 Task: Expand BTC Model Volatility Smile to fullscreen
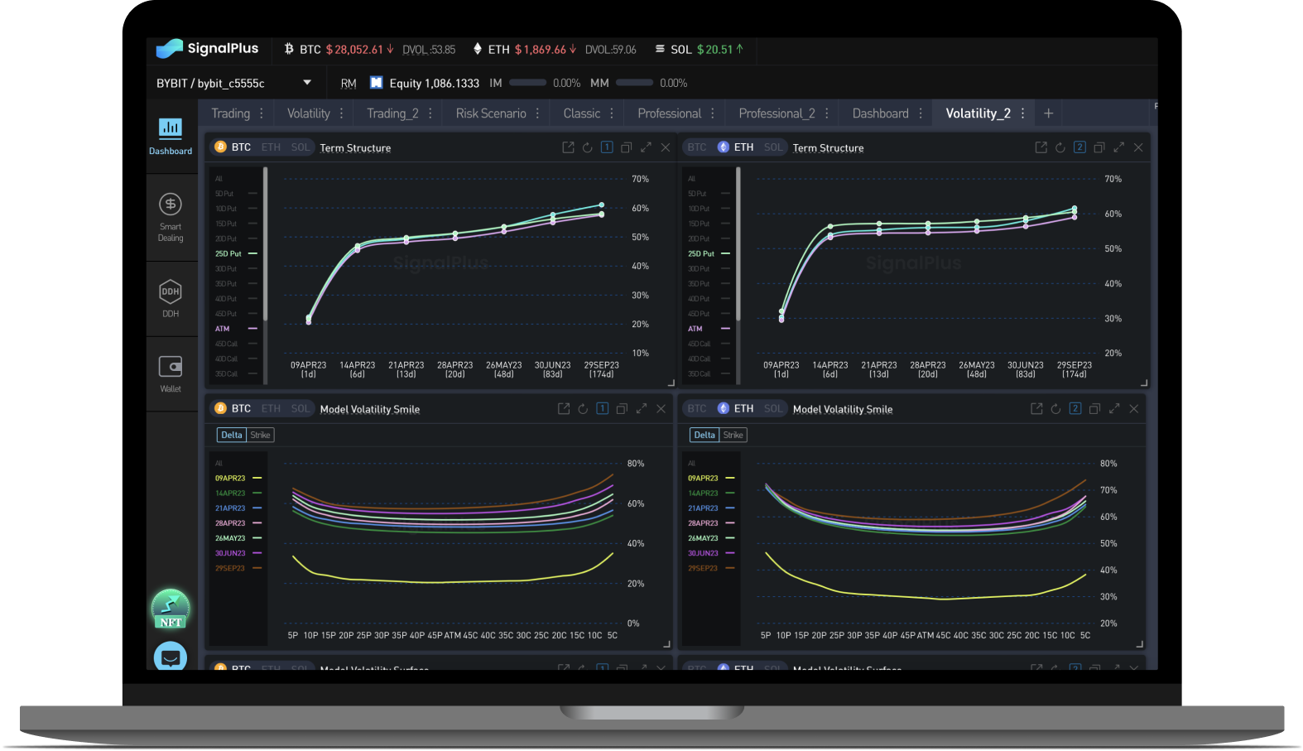coord(642,409)
